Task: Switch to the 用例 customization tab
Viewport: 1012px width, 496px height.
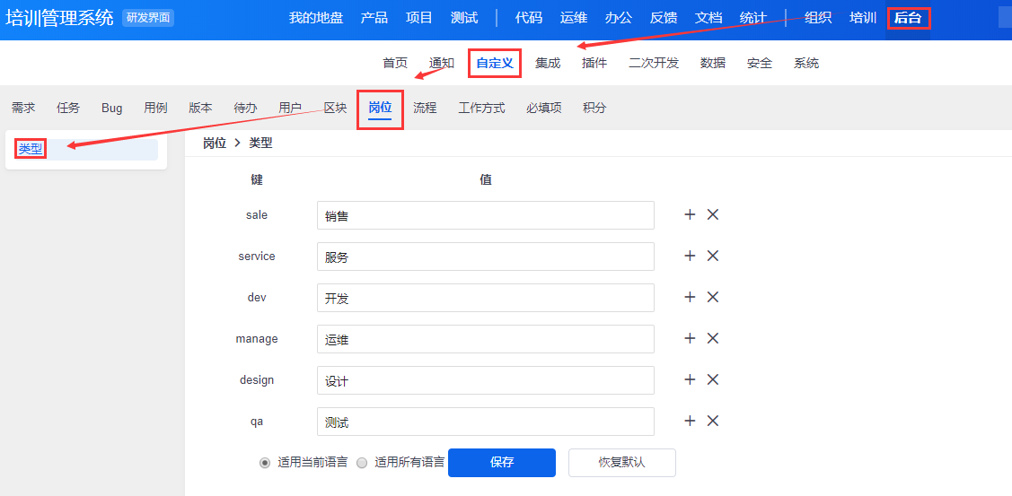Action: (x=155, y=108)
